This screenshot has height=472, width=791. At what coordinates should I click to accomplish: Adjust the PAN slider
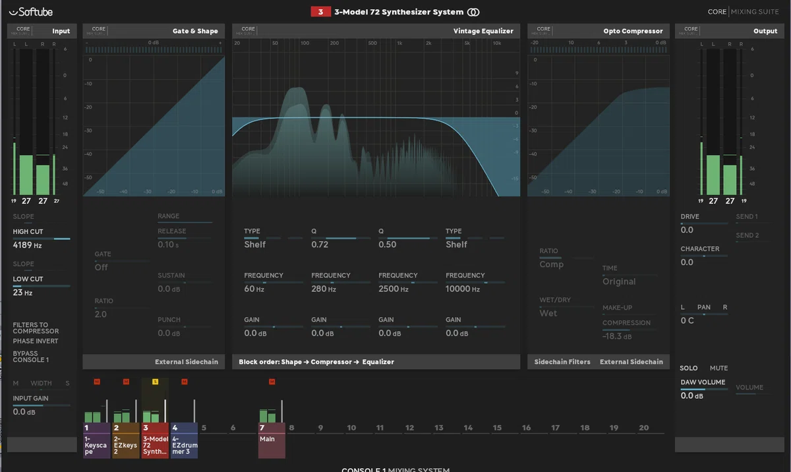[x=704, y=314]
